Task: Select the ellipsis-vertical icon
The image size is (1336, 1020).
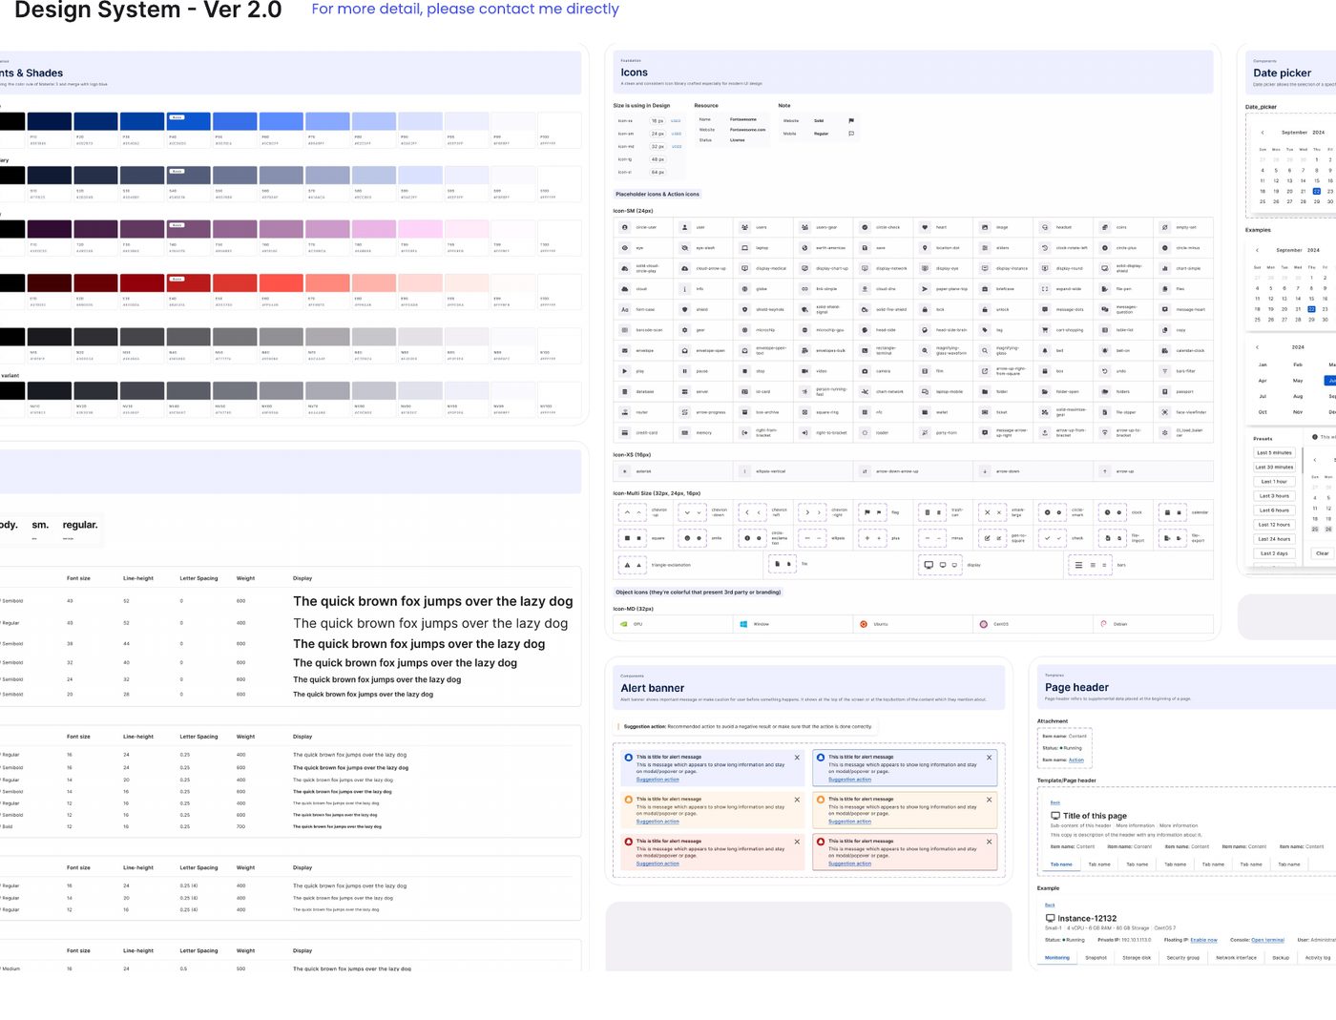Action: (x=745, y=471)
